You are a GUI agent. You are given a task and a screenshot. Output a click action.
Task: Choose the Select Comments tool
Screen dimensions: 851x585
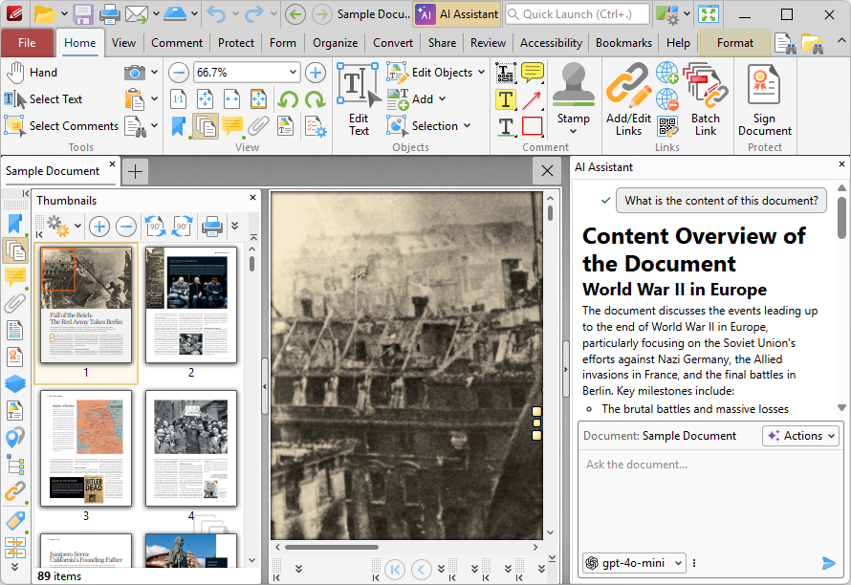click(x=61, y=126)
